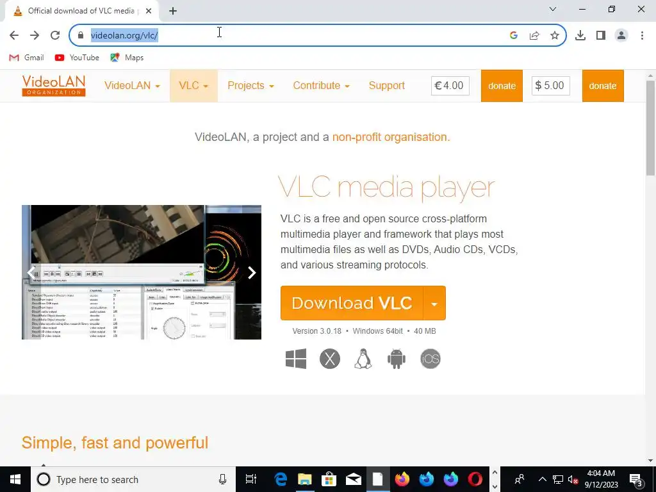656x492 pixels.
Task: Show previous screenshot in the carousel
Action: (x=31, y=272)
